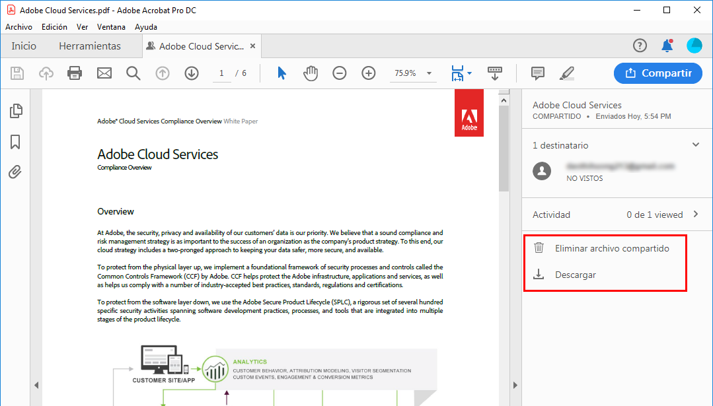Click the page number input field
The height and width of the screenshot is (406, 713).
click(x=221, y=73)
